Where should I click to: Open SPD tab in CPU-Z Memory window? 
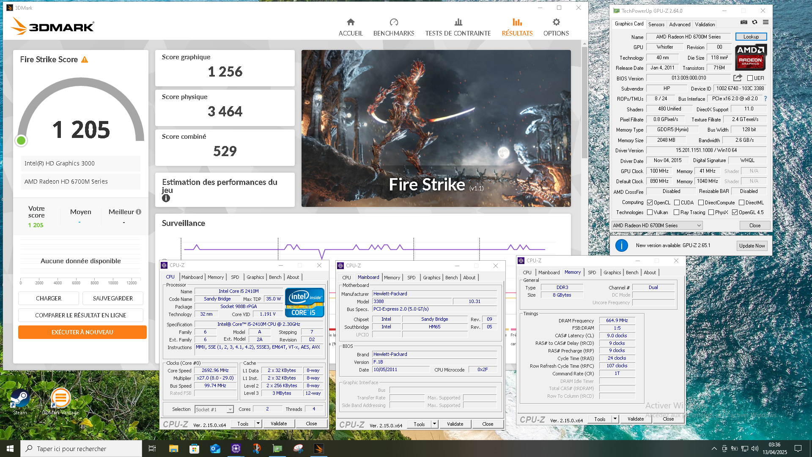coord(592,273)
